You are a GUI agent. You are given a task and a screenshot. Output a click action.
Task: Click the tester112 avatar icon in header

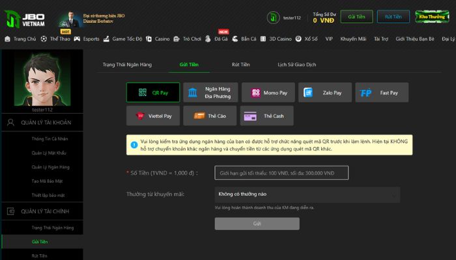pyautogui.click(x=273, y=18)
